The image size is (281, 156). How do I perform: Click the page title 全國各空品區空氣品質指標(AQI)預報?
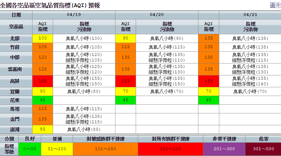[x=50, y=6]
